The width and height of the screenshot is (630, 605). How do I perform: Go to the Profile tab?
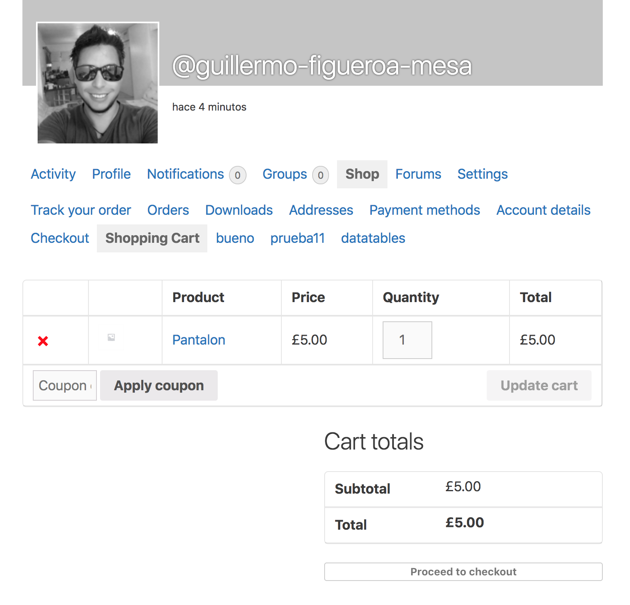tap(111, 174)
